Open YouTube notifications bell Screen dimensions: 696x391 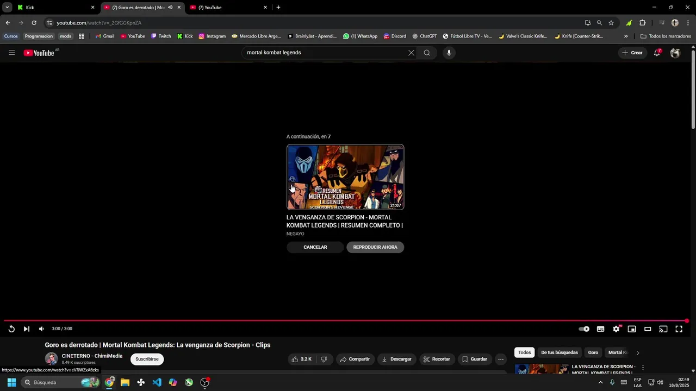coord(657,53)
